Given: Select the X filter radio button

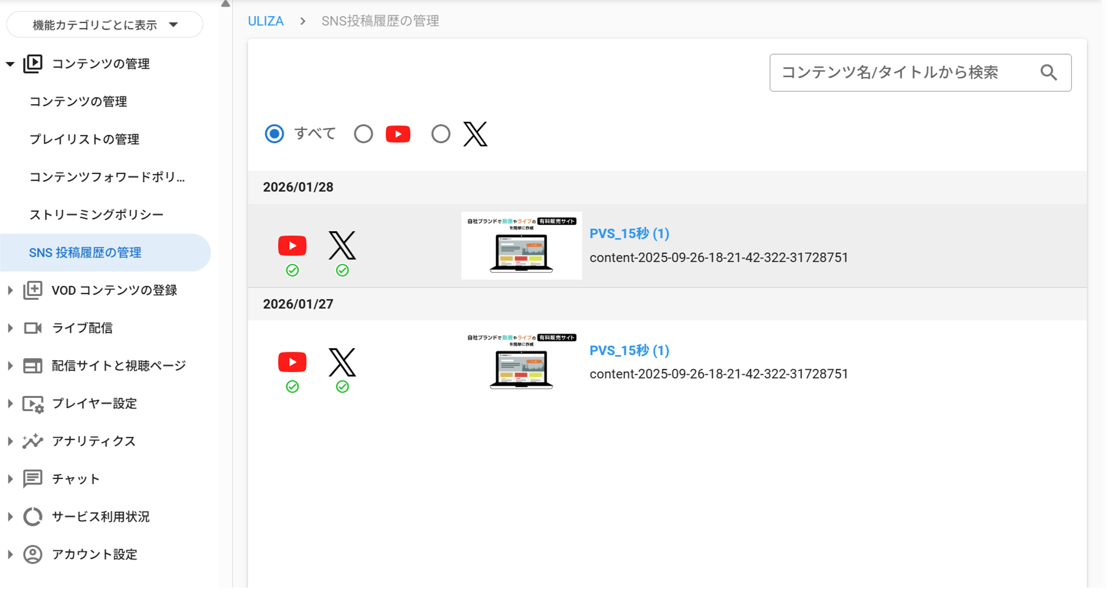Looking at the screenshot, I should pos(440,134).
